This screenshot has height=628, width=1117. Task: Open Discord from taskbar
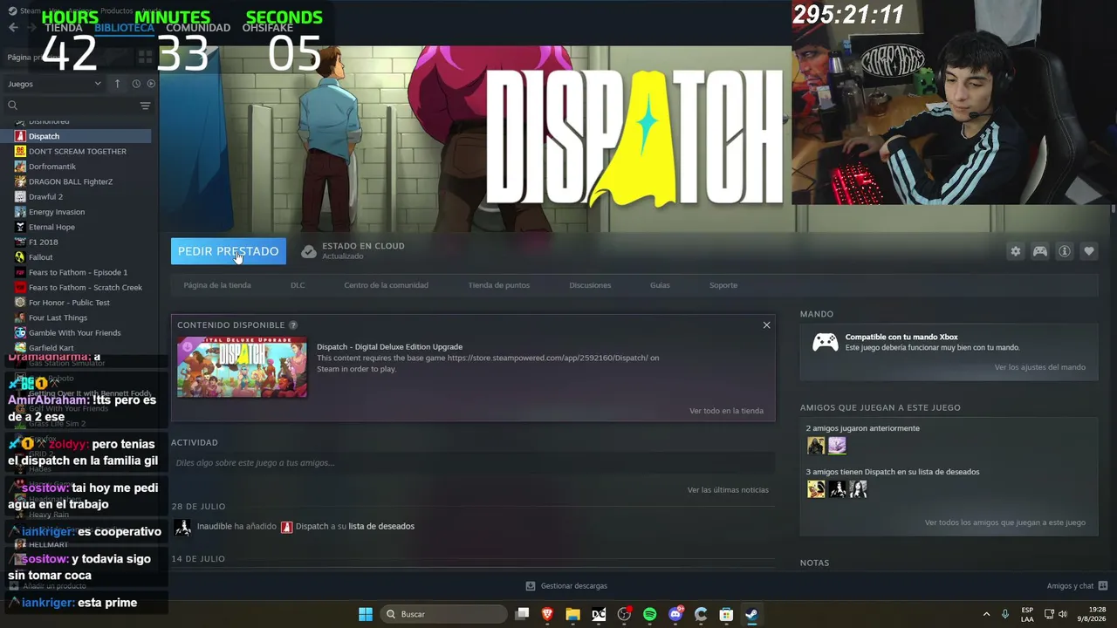tap(675, 614)
